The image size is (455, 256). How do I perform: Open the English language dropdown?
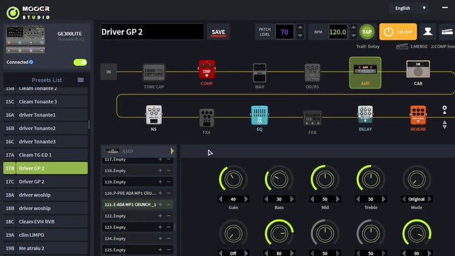pos(410,8)
